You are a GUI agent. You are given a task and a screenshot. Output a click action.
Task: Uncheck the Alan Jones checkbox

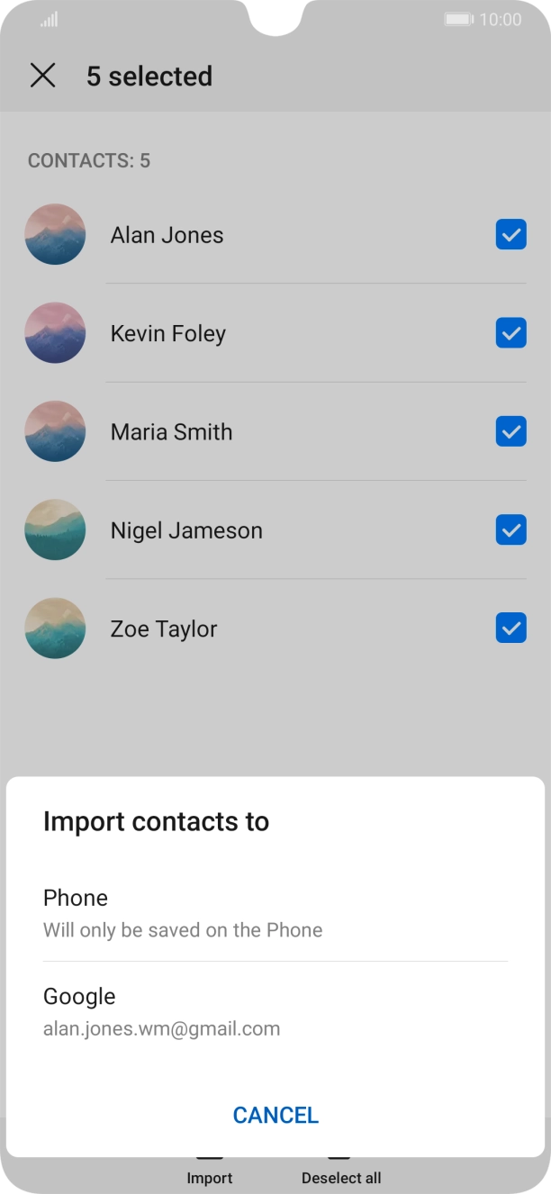click(x=510, y=235)
